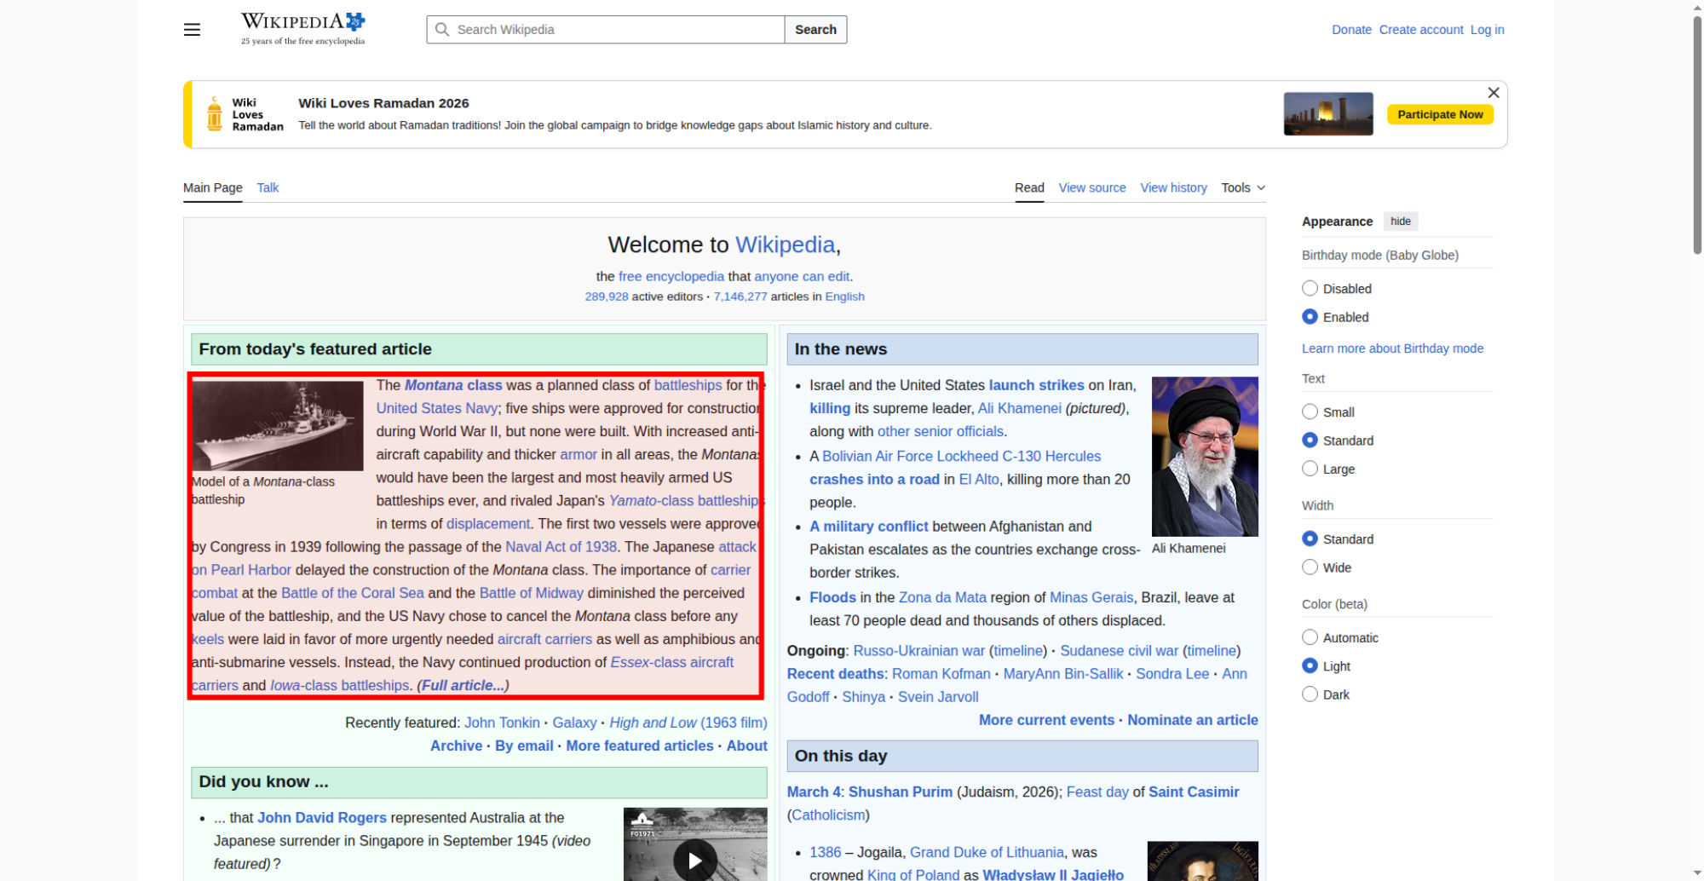Click the Wiki Loves Ramadan lantern icon
This screenshot has width=1704, height=881.
pos(215,114)
